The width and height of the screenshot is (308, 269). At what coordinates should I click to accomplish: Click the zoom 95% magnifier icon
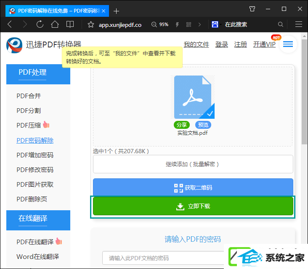click(x=154, y=24)
